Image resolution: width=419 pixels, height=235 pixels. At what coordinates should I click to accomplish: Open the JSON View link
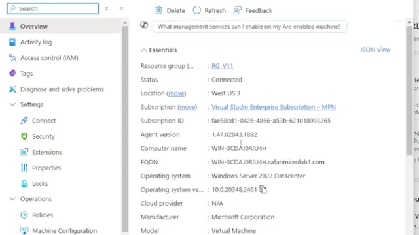tap(375, 50)
